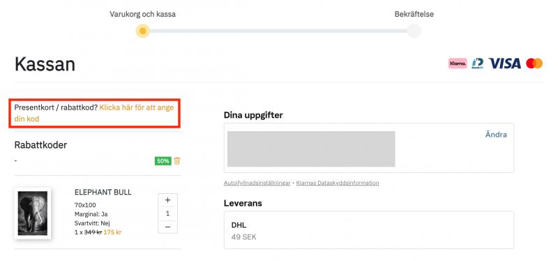Click the BankID payment logo
The image size is (558, 261).
click(477, 64)
